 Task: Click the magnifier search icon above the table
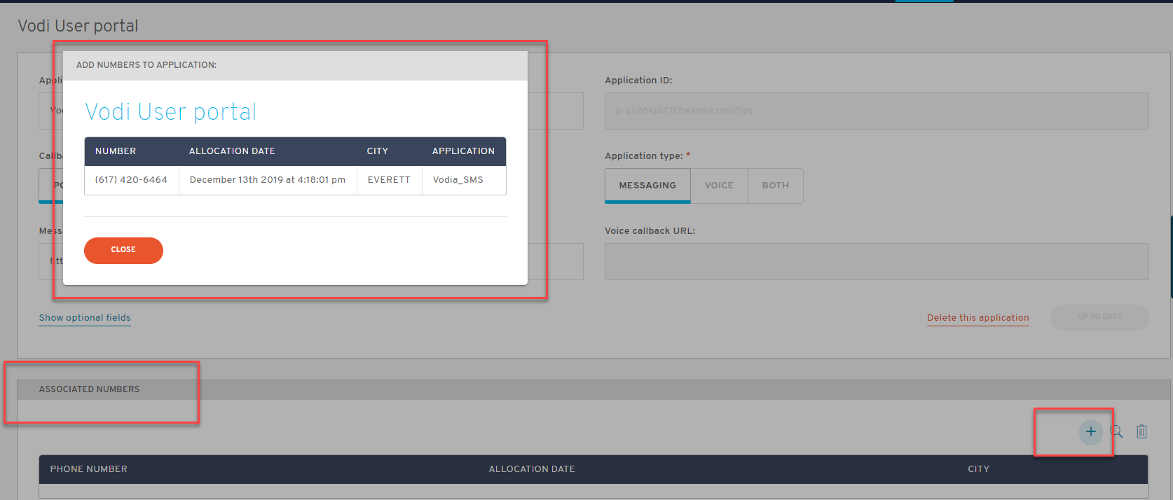[1116, 431]
